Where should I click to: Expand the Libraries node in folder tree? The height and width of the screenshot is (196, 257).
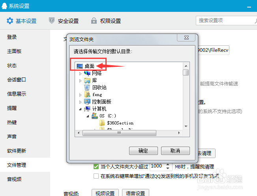point(80,81)
